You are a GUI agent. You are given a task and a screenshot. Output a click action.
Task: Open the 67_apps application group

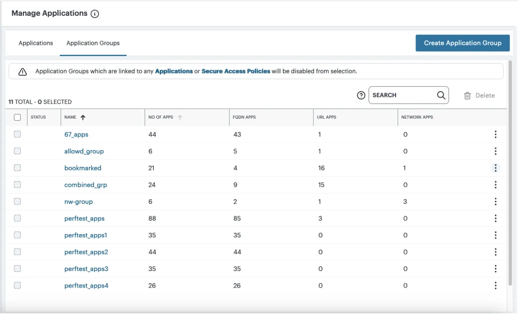(76, 134)
